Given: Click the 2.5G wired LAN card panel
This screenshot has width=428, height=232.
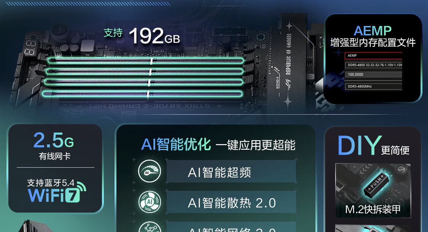Looking at the screenshot, I should pos(55,169).
